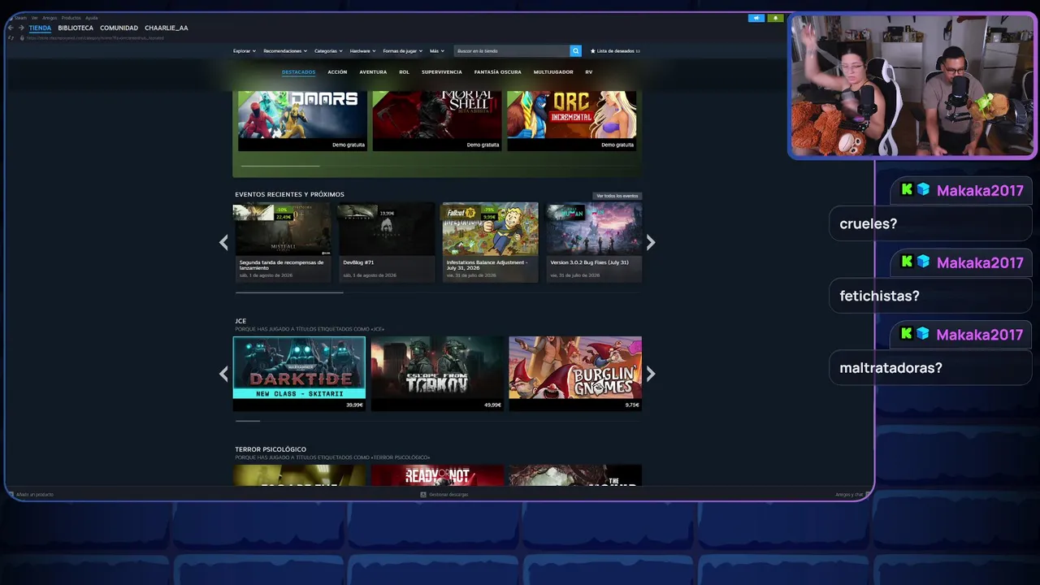Switch to the TIENDA tab

pos(40,28)
